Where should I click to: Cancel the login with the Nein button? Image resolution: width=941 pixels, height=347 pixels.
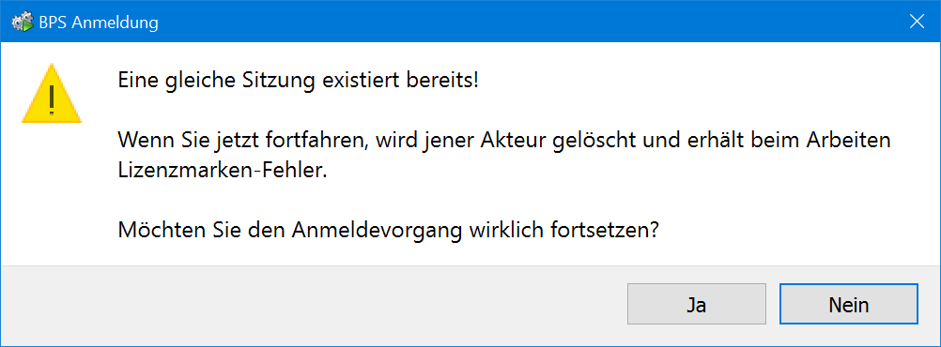point(849,305)
